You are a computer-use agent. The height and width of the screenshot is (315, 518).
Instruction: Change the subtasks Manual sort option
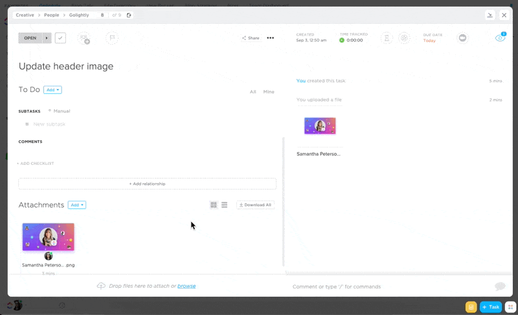pos(59,111)
